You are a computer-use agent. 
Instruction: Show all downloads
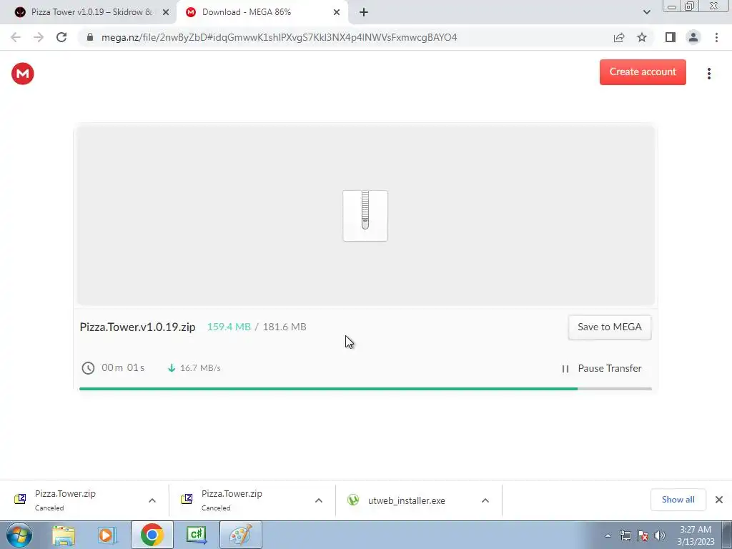coord(678,500)
